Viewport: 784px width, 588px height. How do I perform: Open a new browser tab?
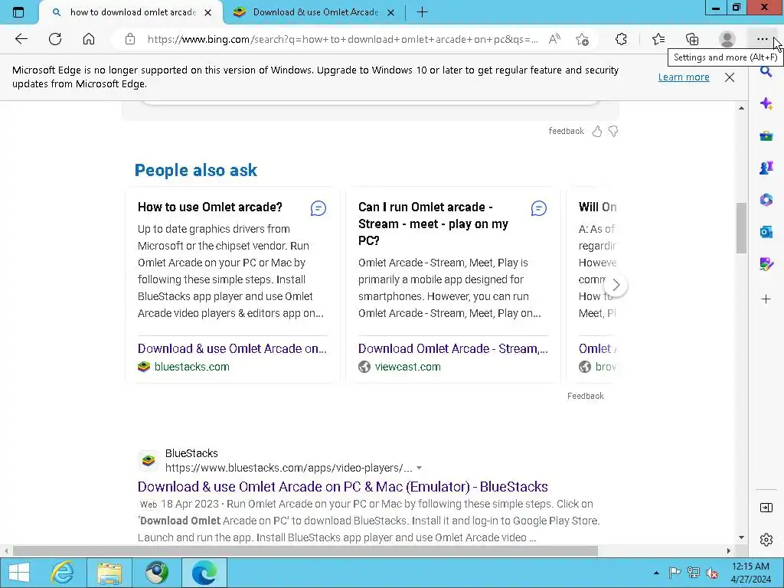(x=422, y=12)
